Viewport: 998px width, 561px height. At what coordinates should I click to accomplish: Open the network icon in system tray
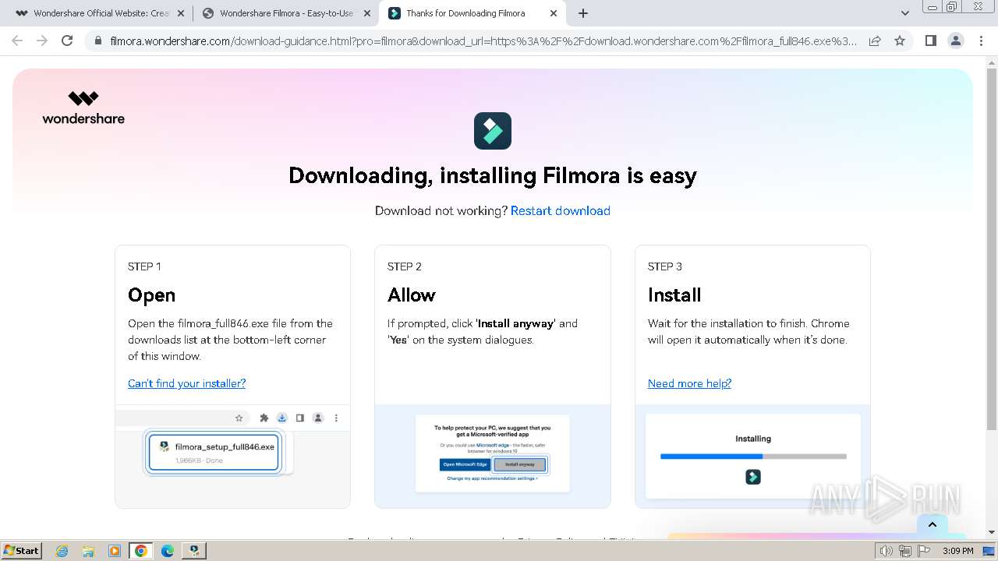(x=905, y=551)
